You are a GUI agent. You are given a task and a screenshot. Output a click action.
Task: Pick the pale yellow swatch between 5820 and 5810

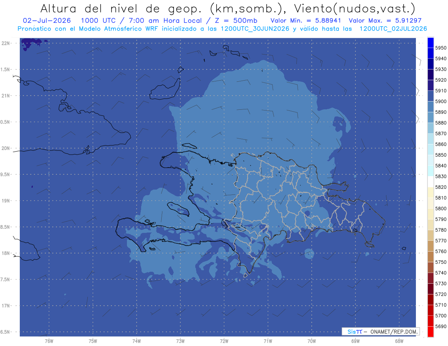point(430,192)
